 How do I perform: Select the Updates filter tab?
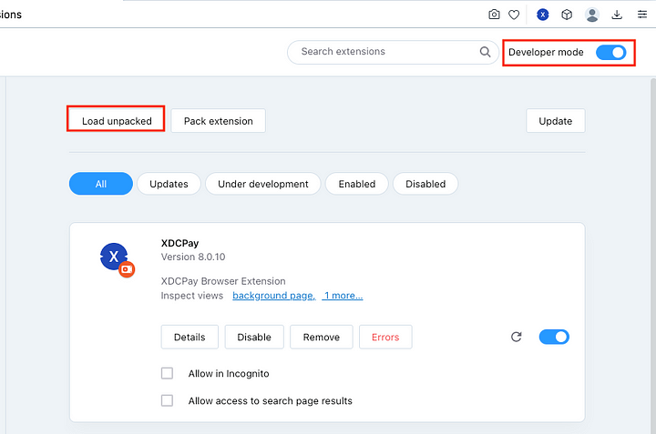click(169, 184)
